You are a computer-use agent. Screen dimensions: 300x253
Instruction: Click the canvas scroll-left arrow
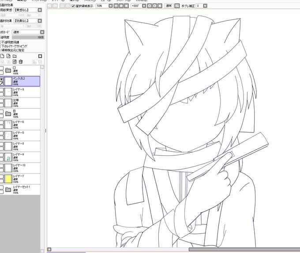pyautogui.click(x=49, y=249)
